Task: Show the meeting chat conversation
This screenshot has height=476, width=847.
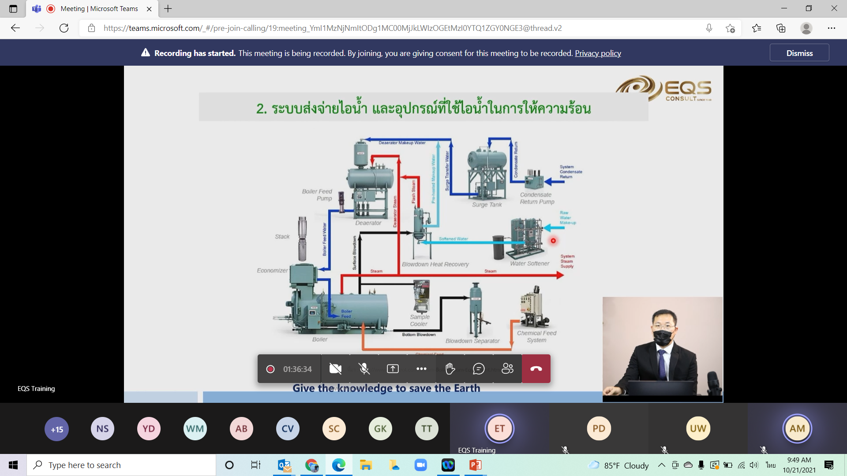Action: click(479, 369)
